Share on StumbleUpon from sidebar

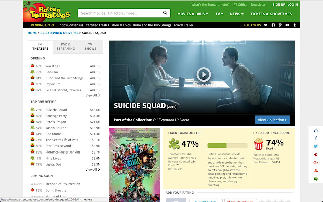316,171
